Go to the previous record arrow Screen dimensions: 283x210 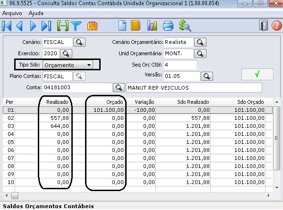point(19,26)
